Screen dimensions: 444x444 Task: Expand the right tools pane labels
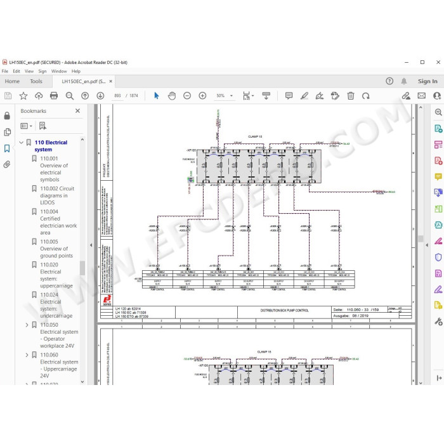[439, 378]
